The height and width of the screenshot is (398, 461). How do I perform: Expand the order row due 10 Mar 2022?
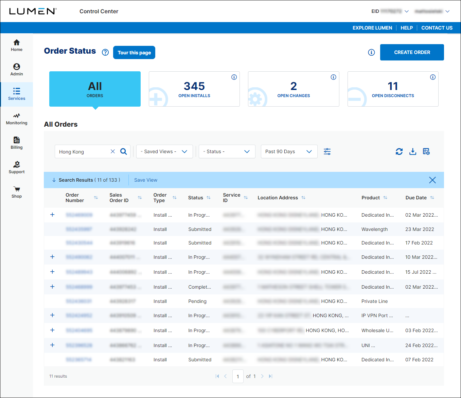[x=52, y=257]
